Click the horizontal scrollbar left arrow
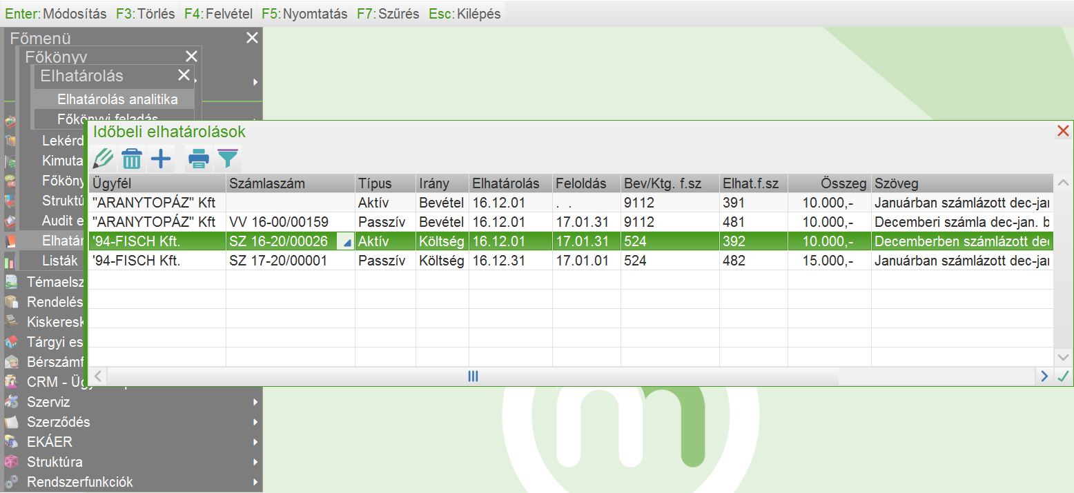Screen dimensions: 1074x493 pos(98,376)
